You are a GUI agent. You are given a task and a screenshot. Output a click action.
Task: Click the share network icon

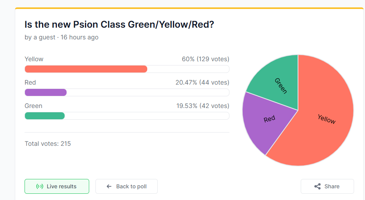tap(317, 186)
